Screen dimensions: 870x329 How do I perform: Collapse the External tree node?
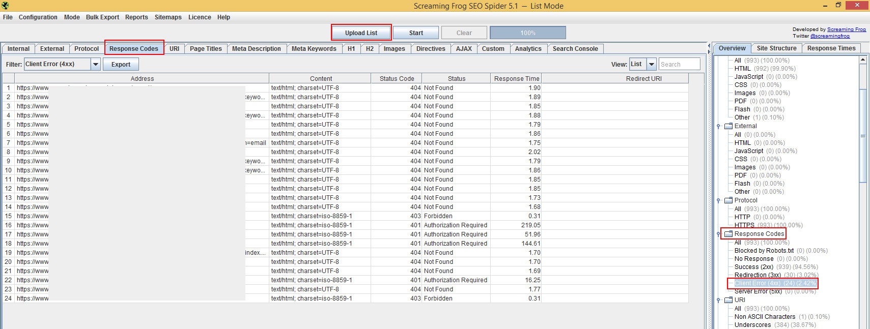718,126
